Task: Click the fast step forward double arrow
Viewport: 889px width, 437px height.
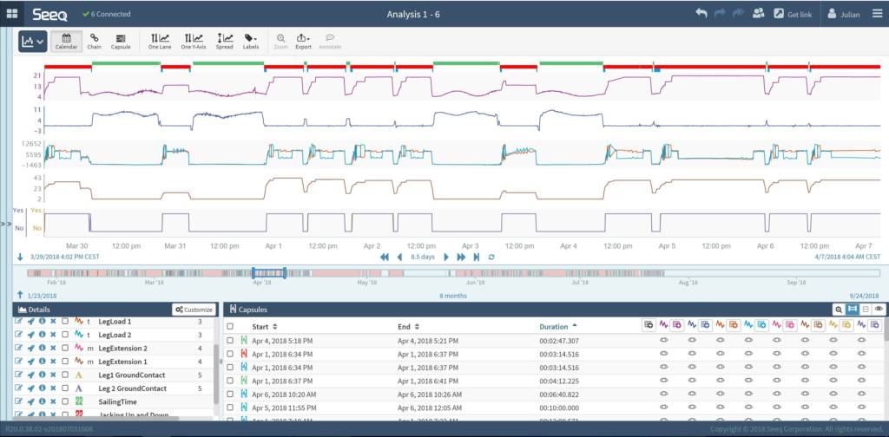Action: (x=461, y=257)
